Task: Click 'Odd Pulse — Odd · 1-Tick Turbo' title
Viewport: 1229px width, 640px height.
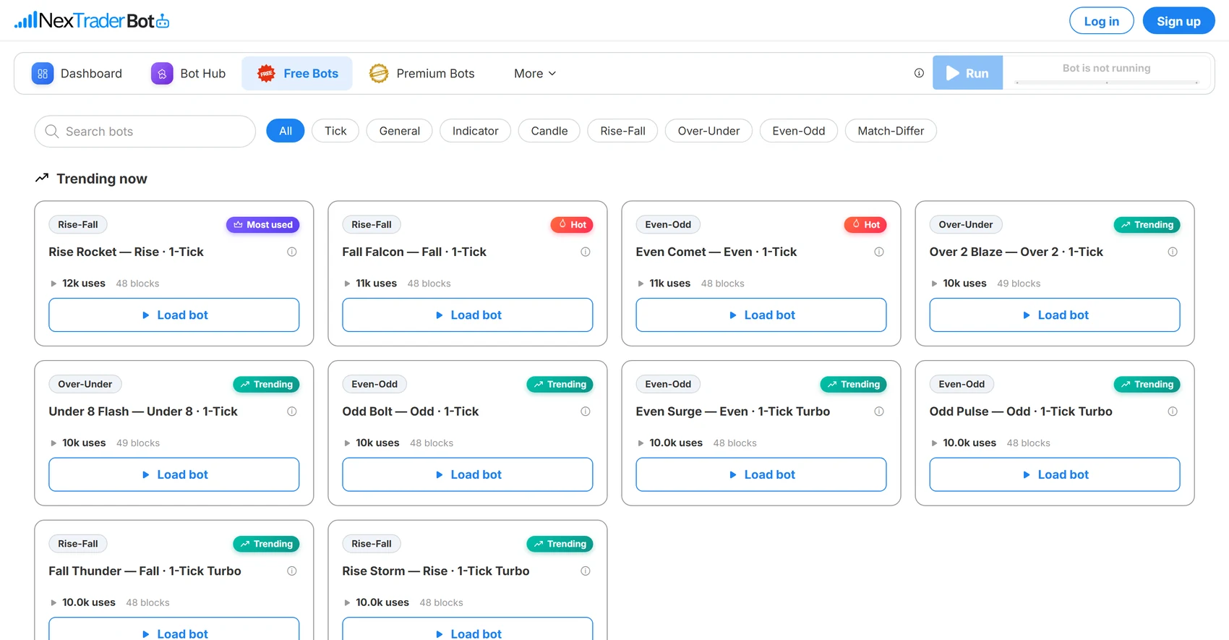Action: 1021,411
